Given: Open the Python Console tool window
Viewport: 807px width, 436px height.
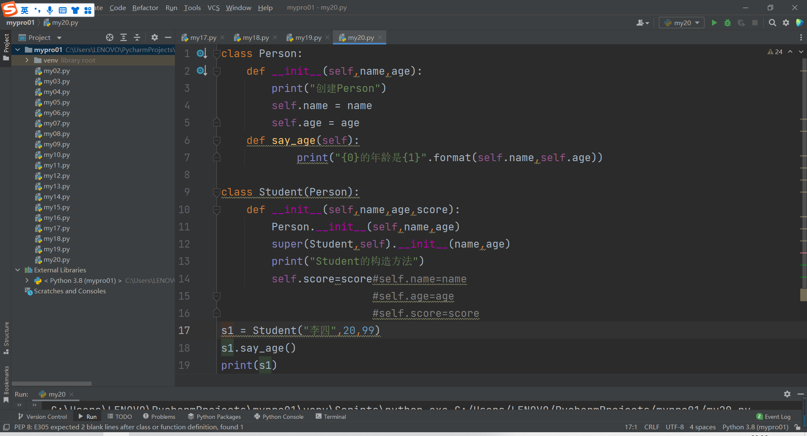Looking at the screenshot, I should 279,417.
